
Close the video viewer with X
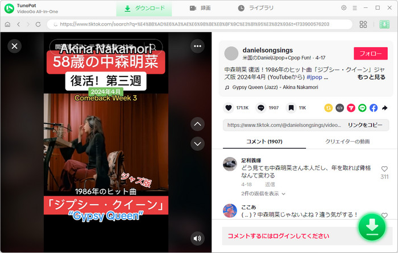[14, 46]
